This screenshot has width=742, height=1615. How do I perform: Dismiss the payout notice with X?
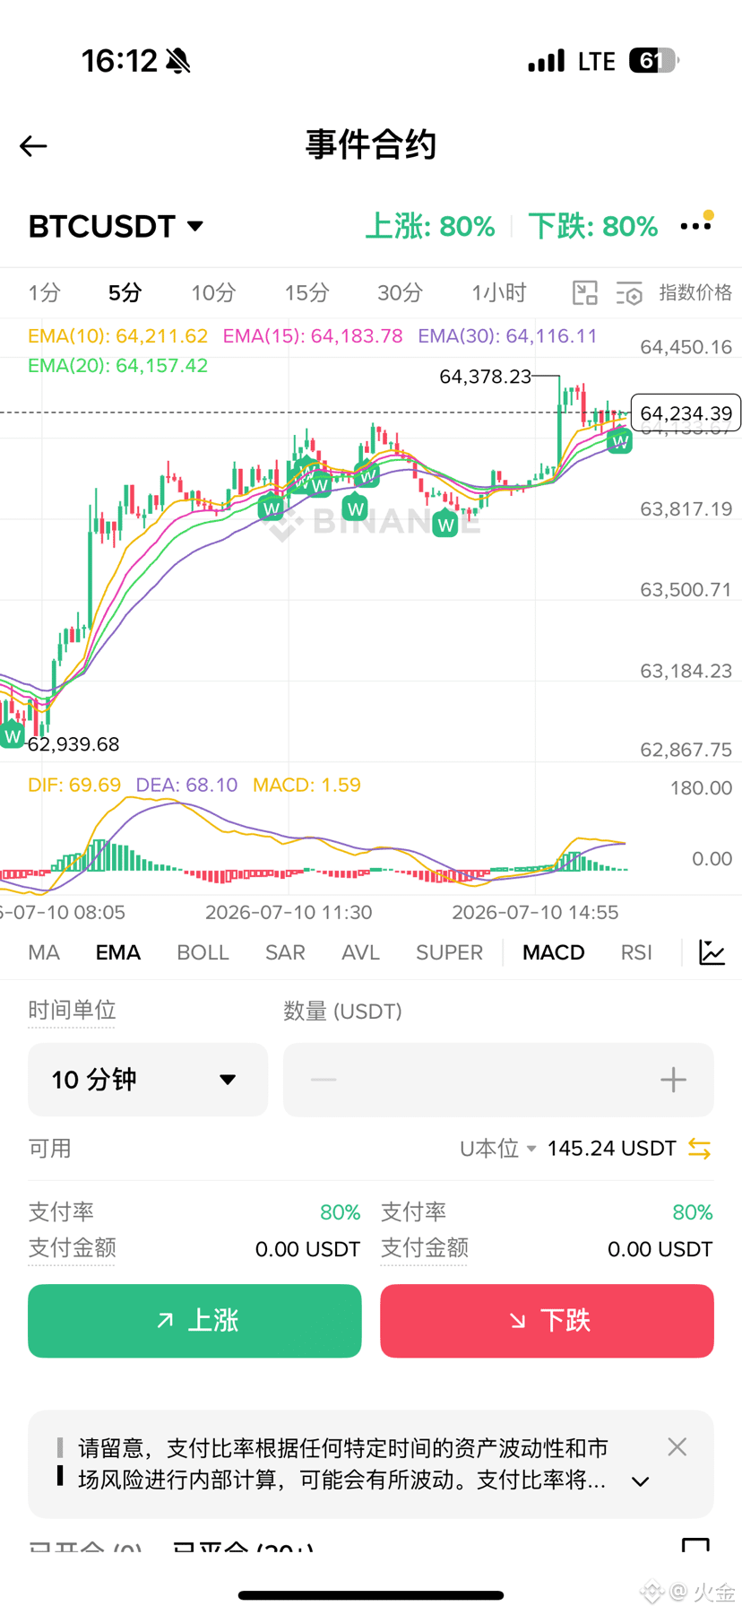point(677,1446)
